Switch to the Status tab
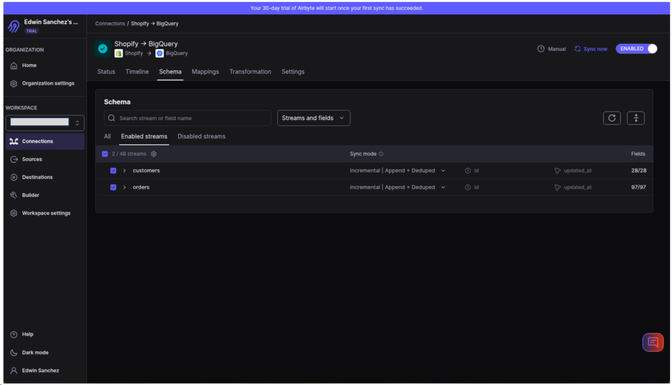672x385 pixels. 106,71
